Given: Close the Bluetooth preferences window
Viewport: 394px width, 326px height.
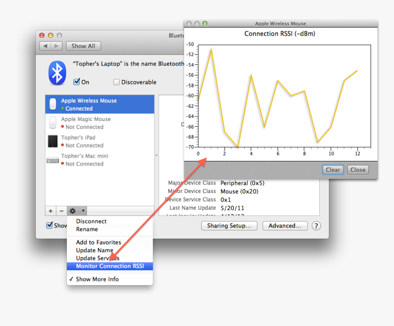Looking at the screenshot, I should [x=42, y=35].
